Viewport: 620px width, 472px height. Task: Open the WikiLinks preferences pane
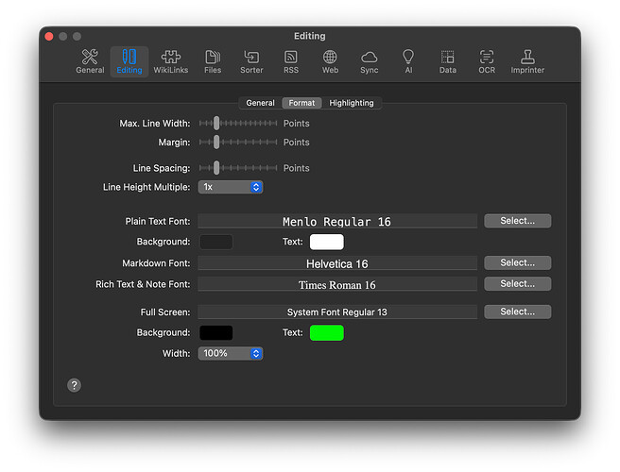(170, 61)
